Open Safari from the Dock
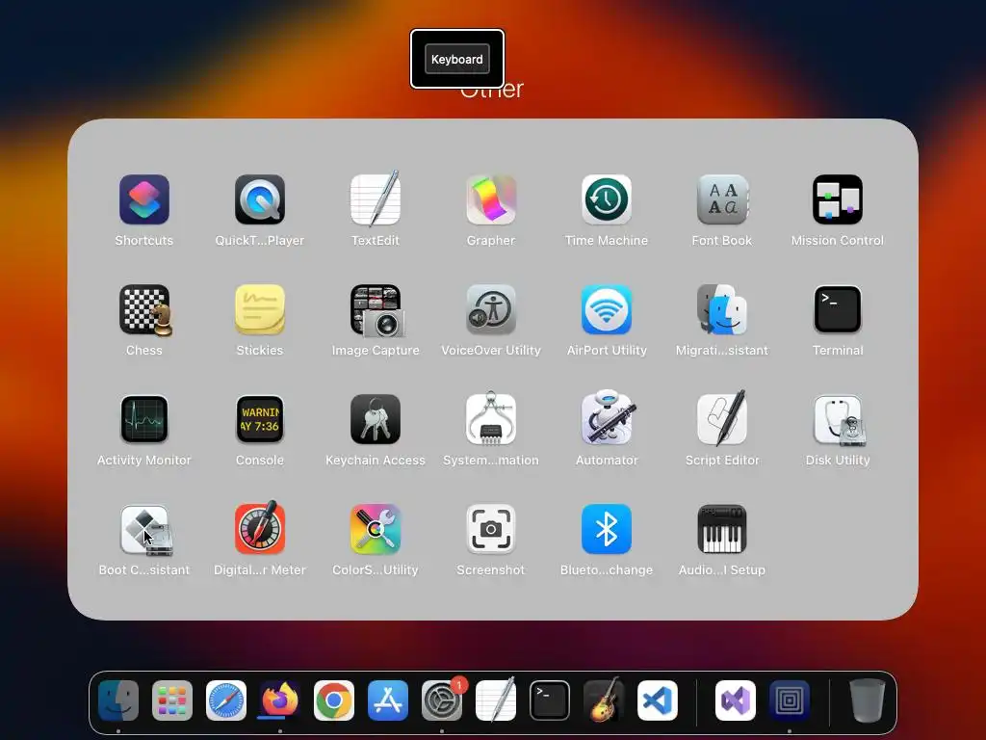The width and height of the screenshot is (986, 740). click(x=226, y=700)
